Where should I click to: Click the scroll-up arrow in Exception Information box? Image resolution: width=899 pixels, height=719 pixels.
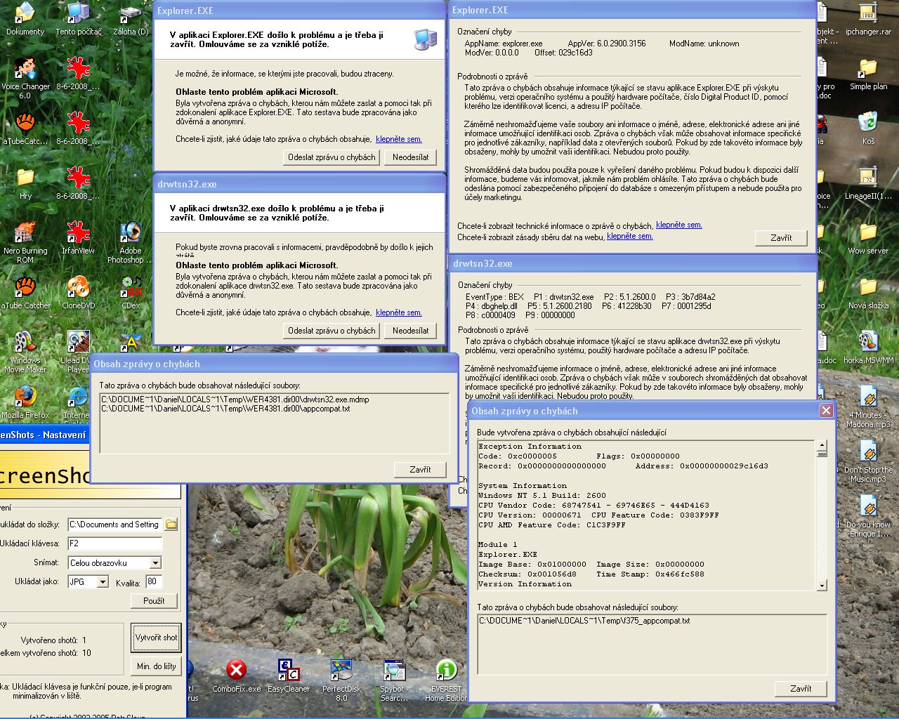click(822, 446)
